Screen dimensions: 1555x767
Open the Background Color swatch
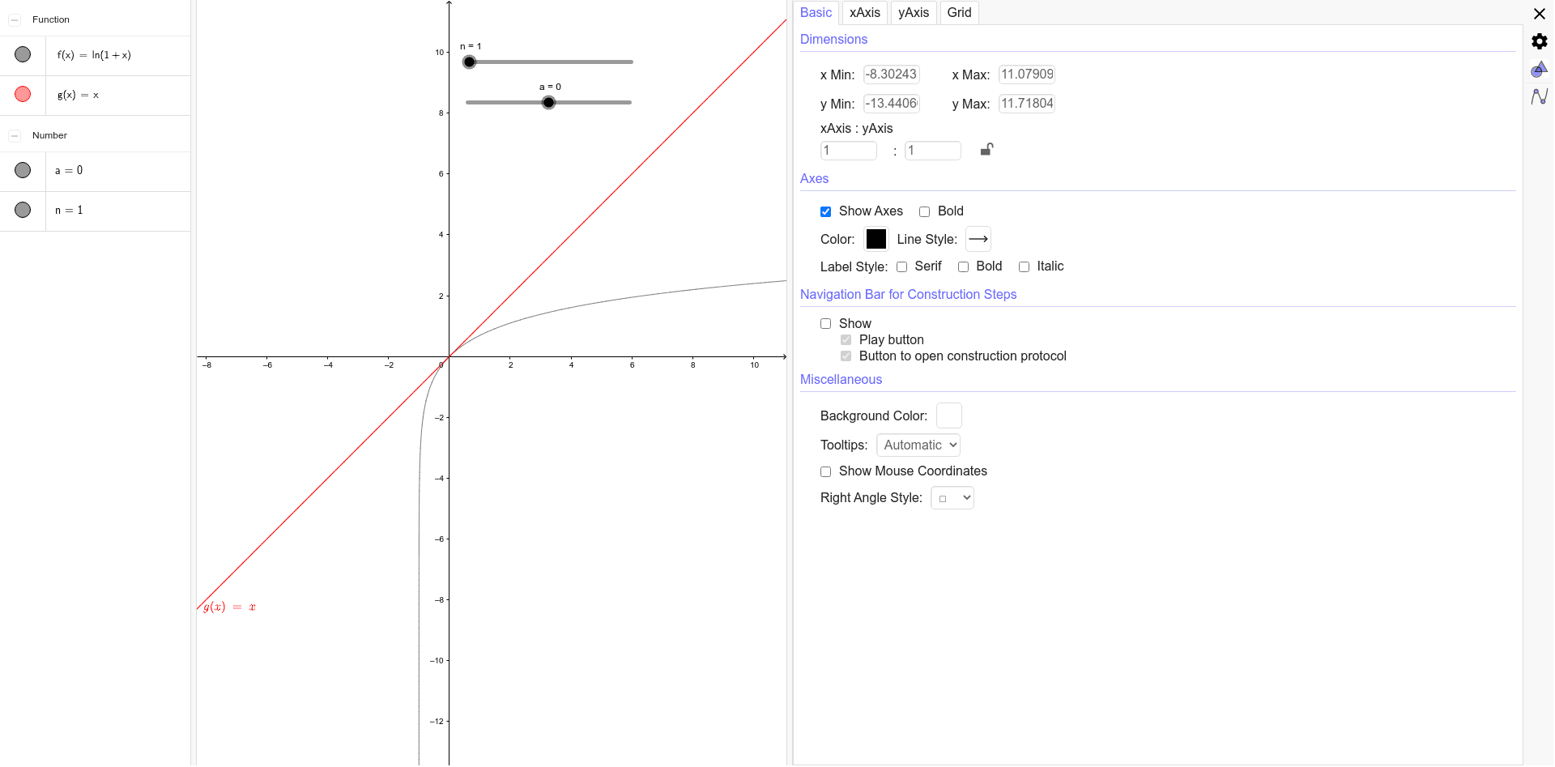pos(949,415)
